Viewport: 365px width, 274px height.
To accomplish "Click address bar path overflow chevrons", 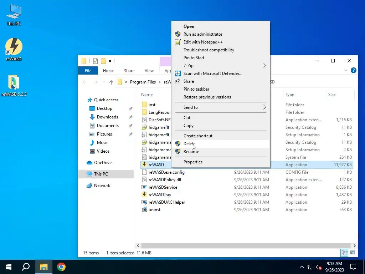I will click(x=126, y=82).
